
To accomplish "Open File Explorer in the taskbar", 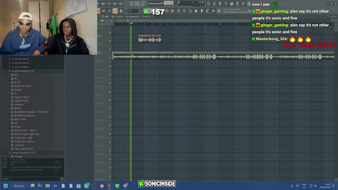I will click(48, 186).
